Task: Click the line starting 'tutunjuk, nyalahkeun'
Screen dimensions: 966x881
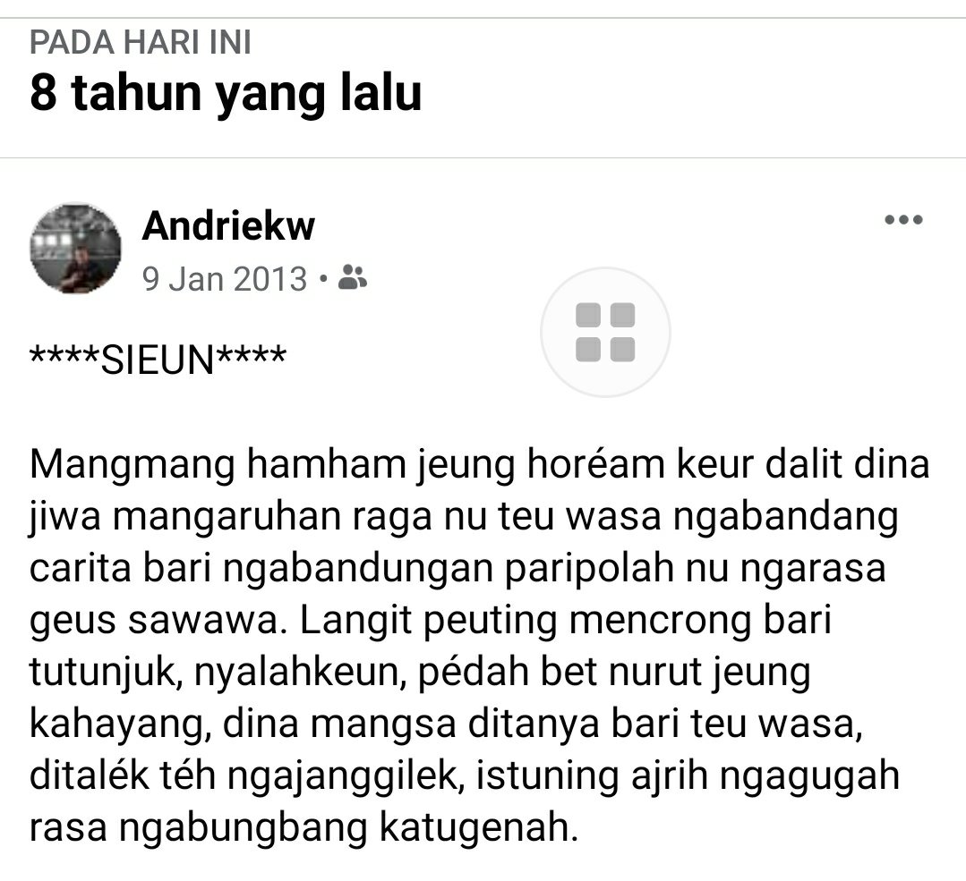Action: 420,672
